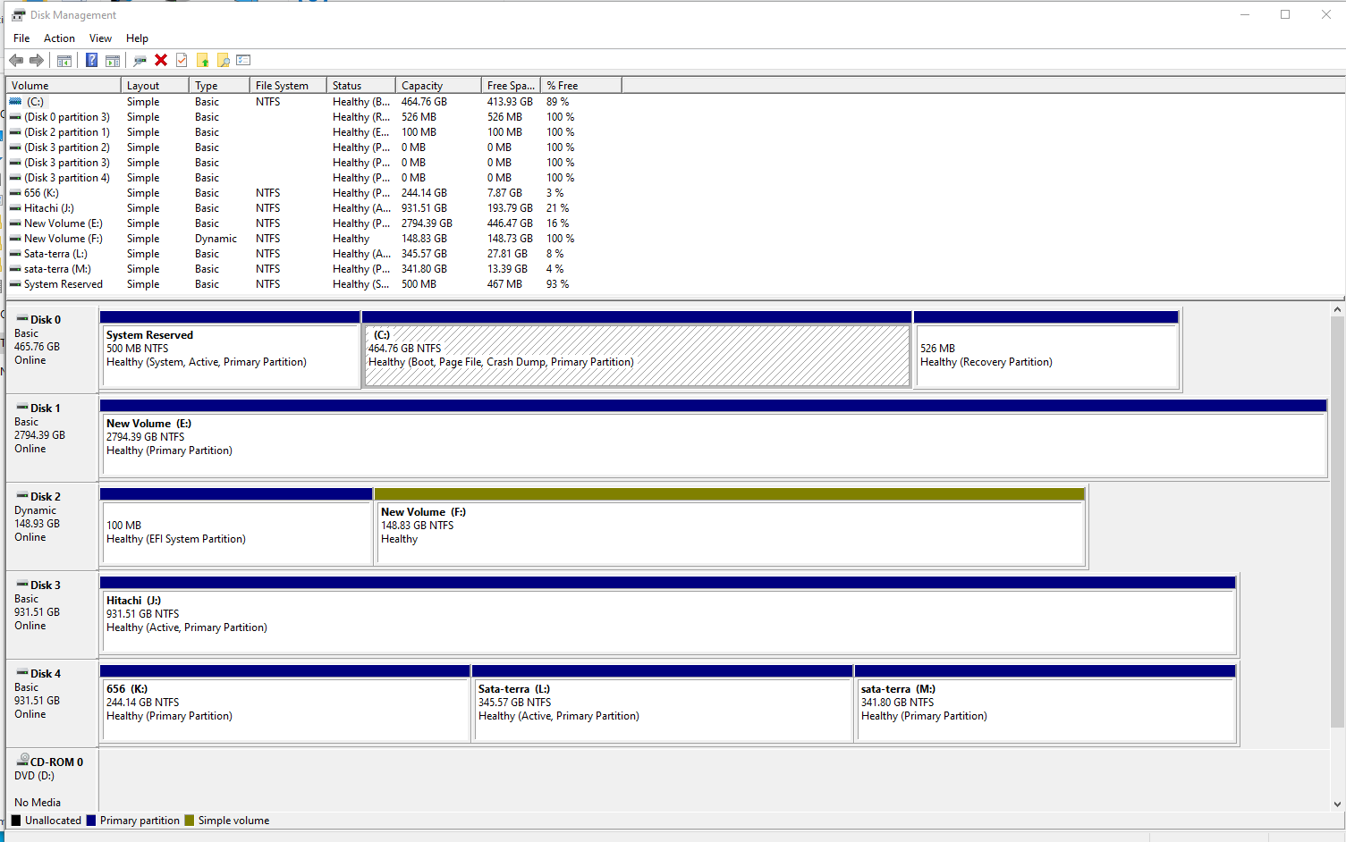The width and height of the screenshot is (1346, 842).
Task: Select the (Disk 3 partition 4) volume row
Action: 313,178
